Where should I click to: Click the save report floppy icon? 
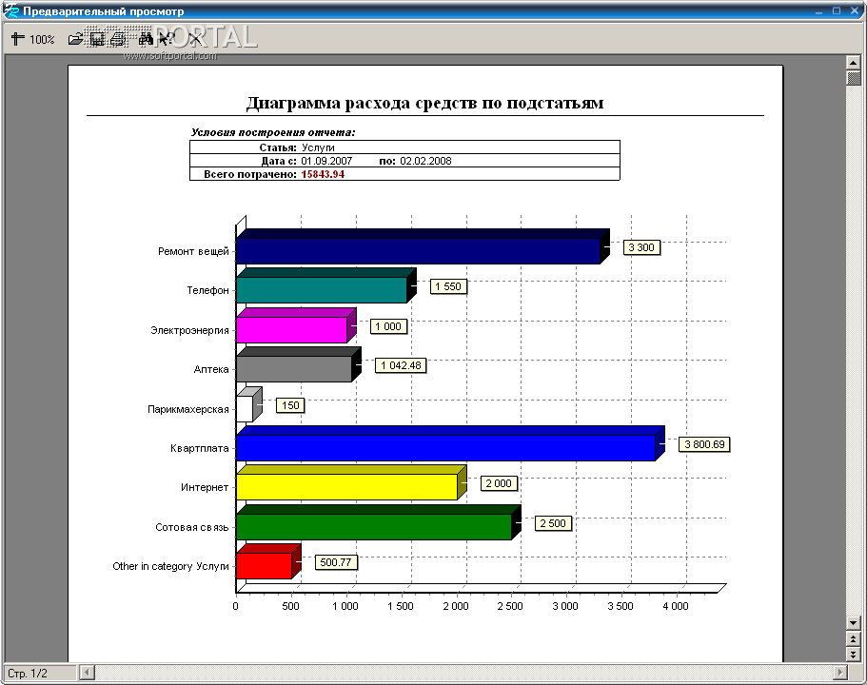97,39
